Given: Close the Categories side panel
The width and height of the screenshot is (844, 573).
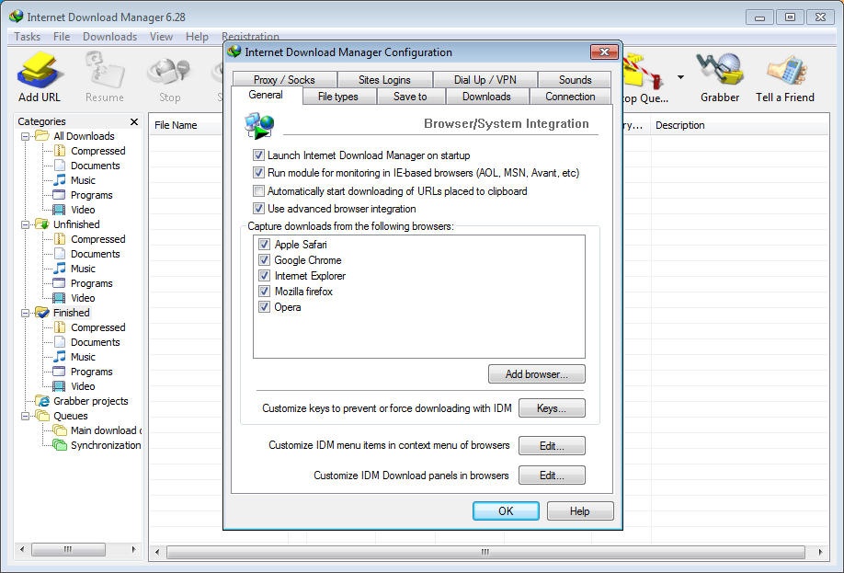Looking at the screenshot, I should 133,121.
